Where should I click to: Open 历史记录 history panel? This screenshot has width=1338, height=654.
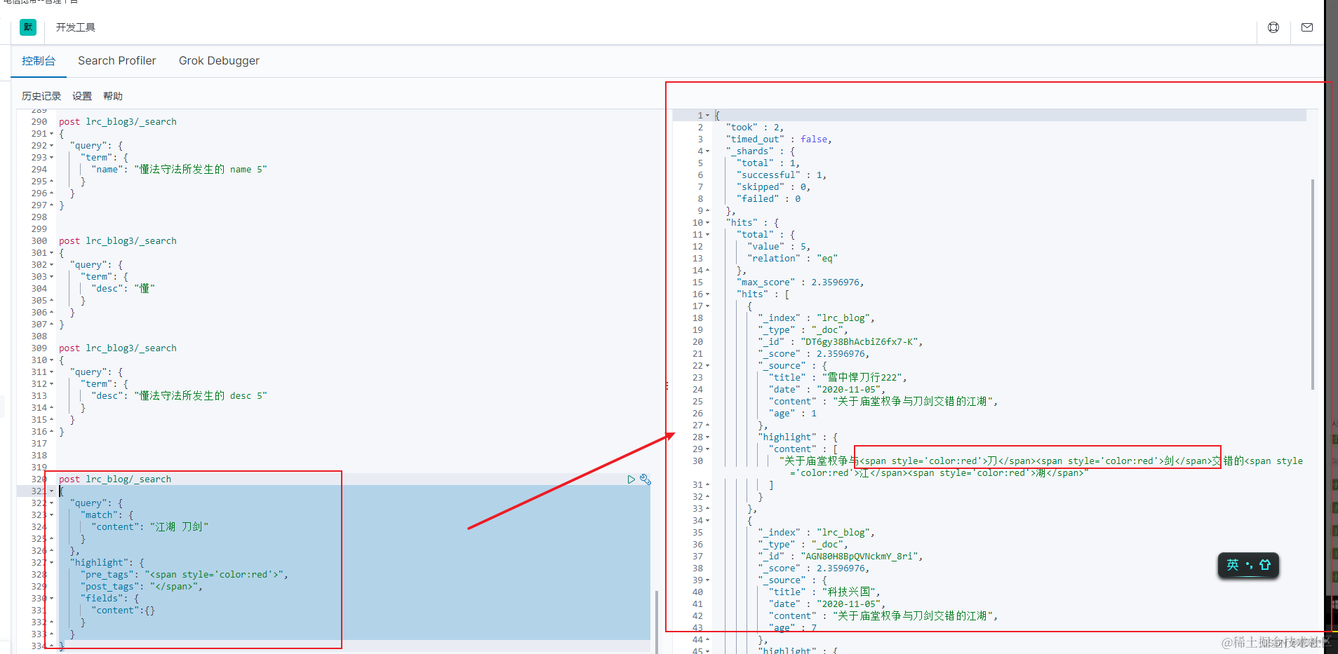pos(41,96)
